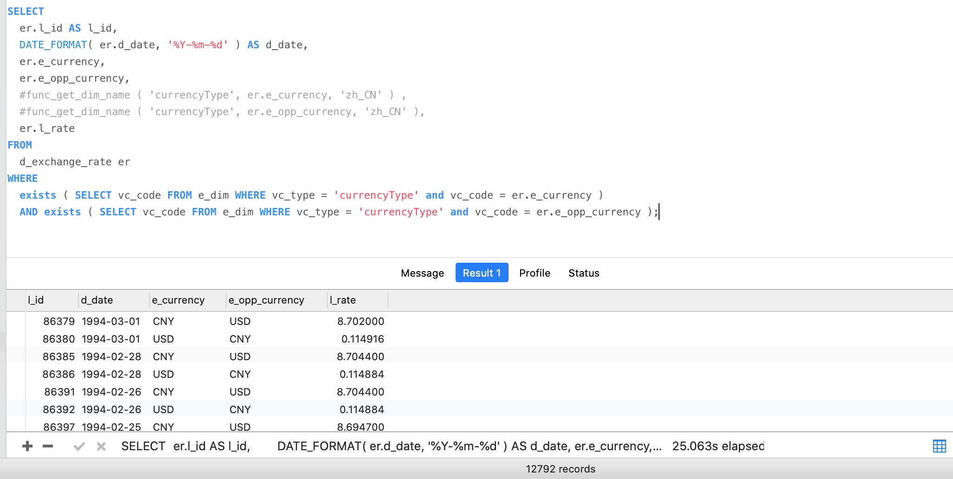Click the 25.063s elapsed status text
953x479 pixels.
pos(718,446)
